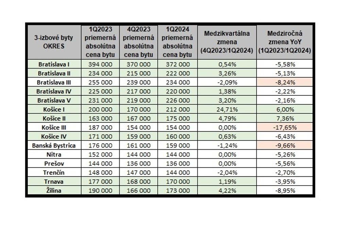Select the Košice I 24,71% change cell

point(227,110)
